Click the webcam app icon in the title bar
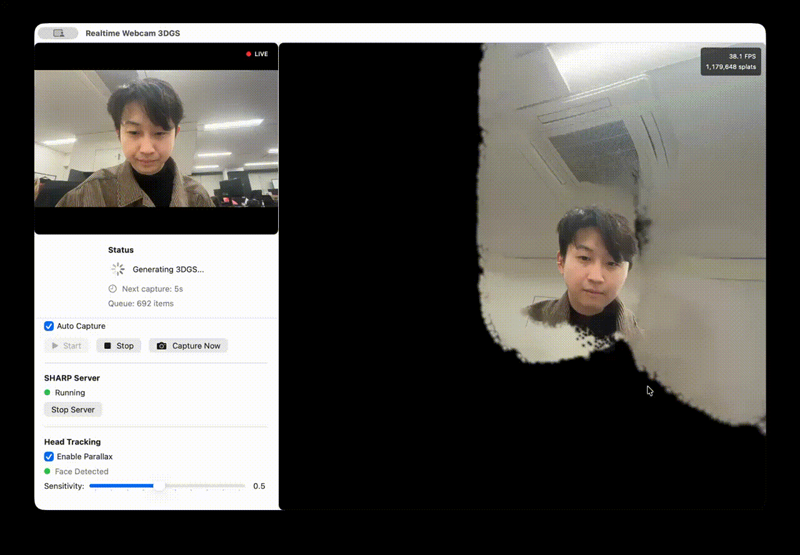This screenshot has height=555, width=800. click(57, 32)
